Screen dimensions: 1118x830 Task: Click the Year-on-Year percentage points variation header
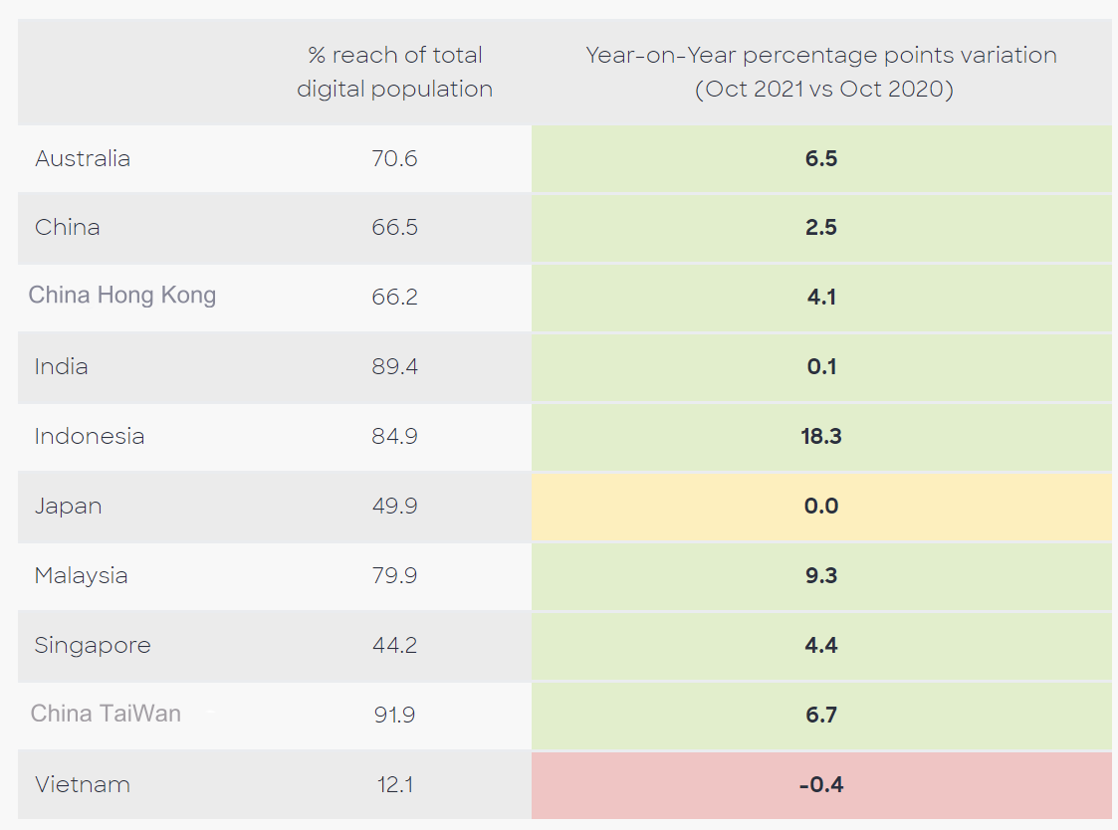click(x=821, y=72)
